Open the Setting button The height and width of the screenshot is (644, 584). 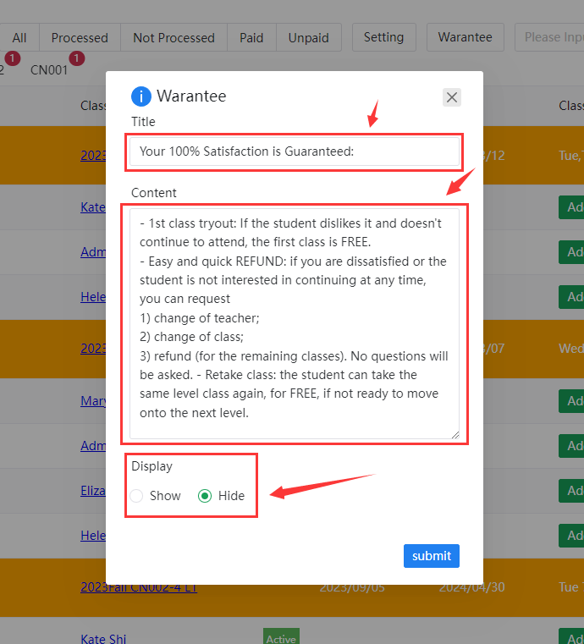383,37
